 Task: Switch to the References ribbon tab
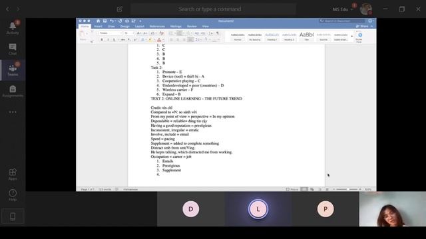point(157,27)
